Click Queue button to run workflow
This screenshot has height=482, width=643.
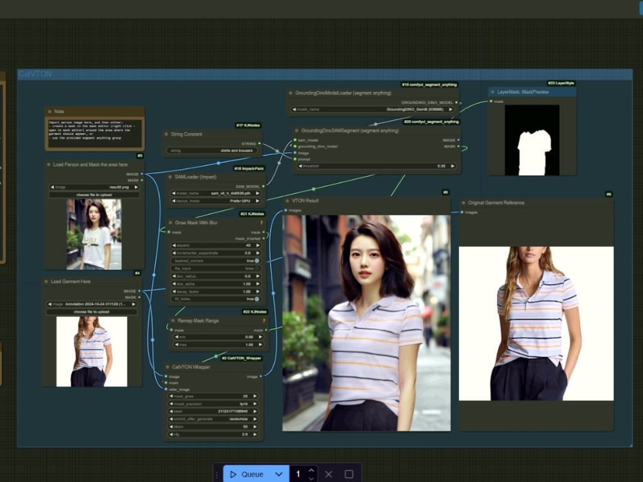pyautogui.click(x=248, y=474)
